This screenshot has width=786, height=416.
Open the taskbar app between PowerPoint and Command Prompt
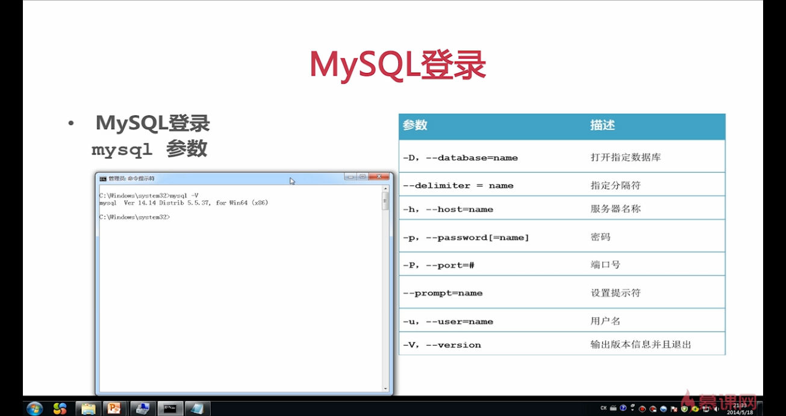142,408
